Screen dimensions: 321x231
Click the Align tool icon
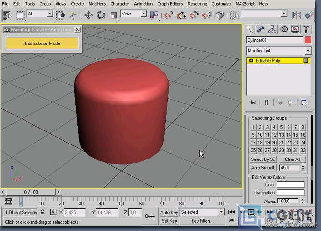point(309,15)
